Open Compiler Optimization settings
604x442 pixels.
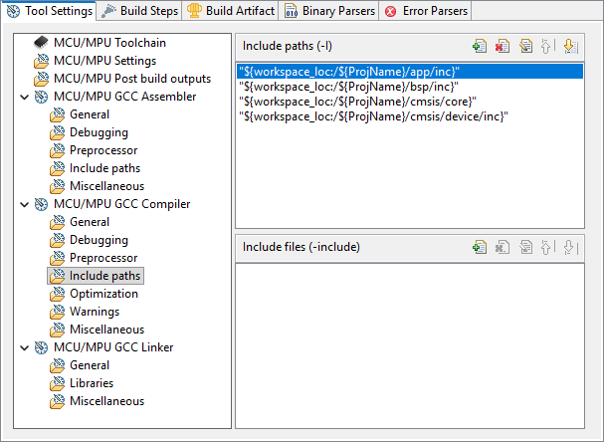[103, 294]
